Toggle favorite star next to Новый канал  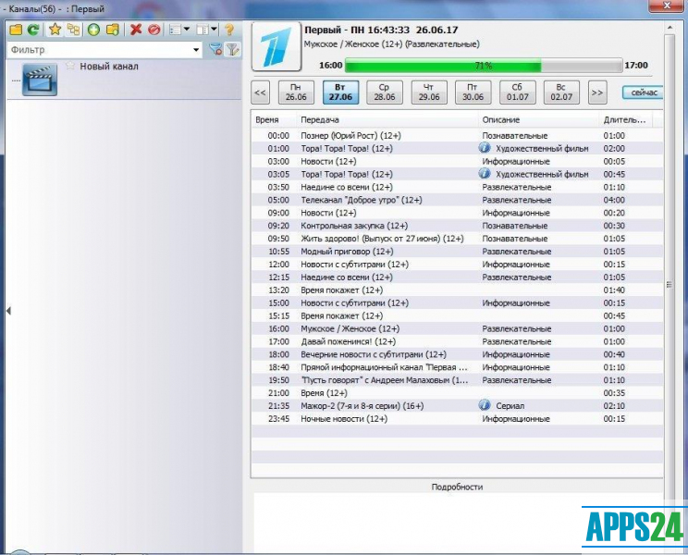coord(70,66)
